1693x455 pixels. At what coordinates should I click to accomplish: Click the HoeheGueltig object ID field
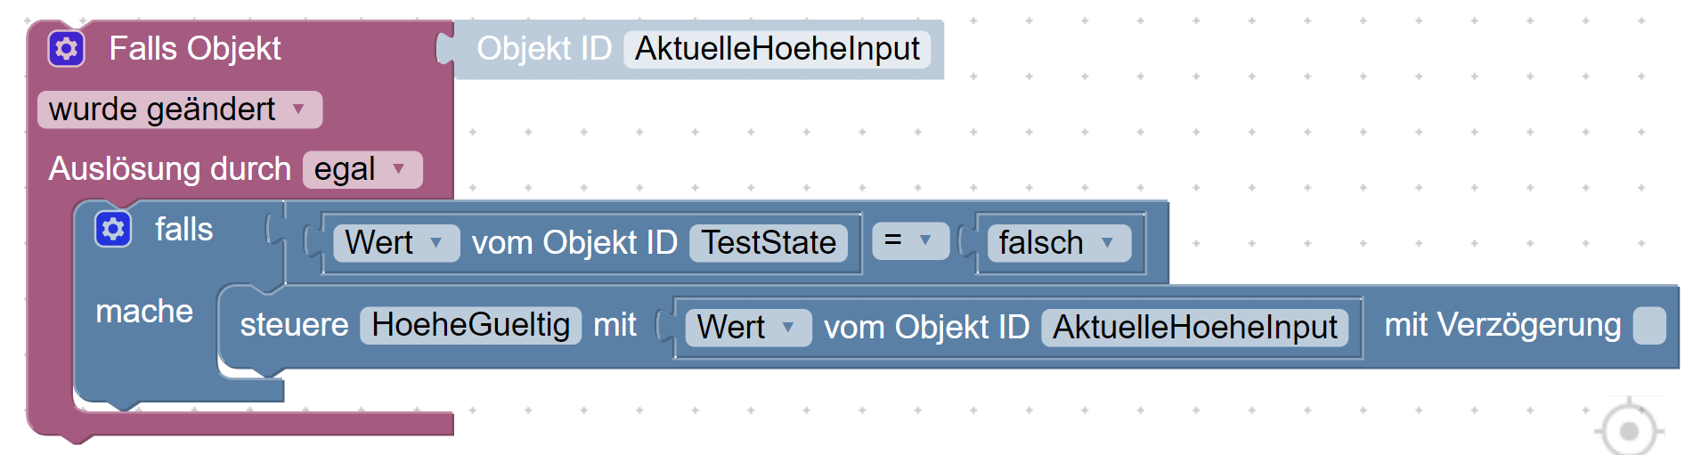[470, 325]
